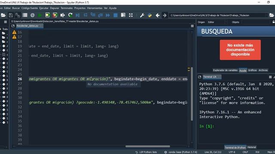
Task: Click the Run current cell icon
Action: (x=47, y=15)
